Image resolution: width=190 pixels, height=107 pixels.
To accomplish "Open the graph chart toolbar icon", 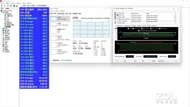I will click(17, 6).
